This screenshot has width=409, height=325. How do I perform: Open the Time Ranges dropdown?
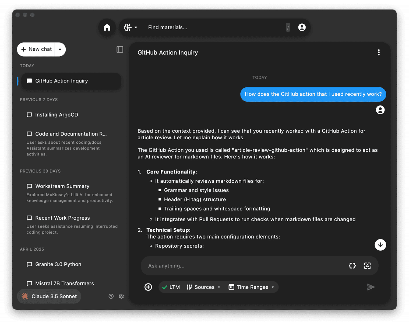pyautogui.click(x=251, y=287)
